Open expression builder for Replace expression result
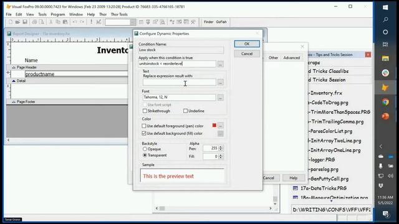The image size is (399, 224). pyautogui.click(x=220, y=82)
